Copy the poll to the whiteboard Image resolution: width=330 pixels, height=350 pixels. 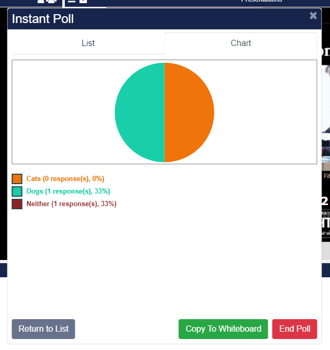(223, 329)
